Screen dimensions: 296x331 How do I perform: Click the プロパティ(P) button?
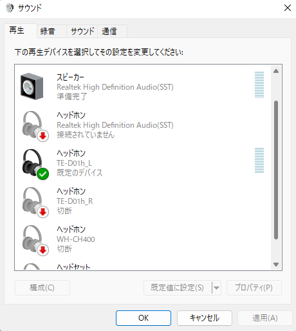[254, 288]
